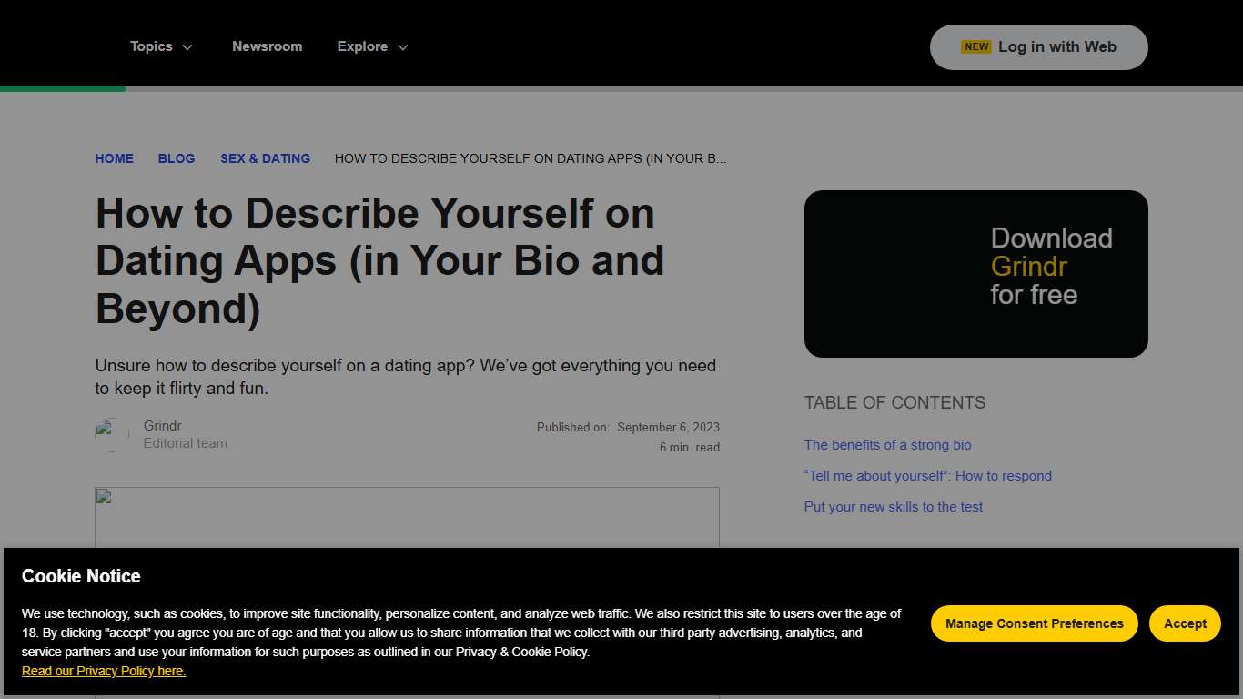Click the chevron next to Topics
Screen dimensions: 1243x699
click(189, 47)
